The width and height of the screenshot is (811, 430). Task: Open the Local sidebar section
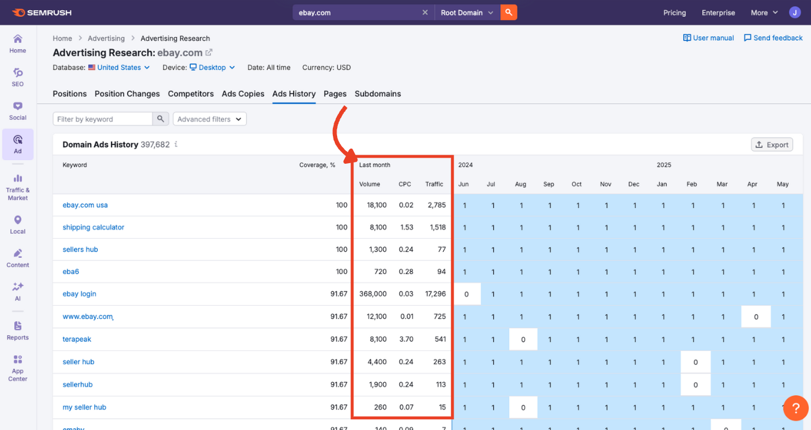pos(17,224)
